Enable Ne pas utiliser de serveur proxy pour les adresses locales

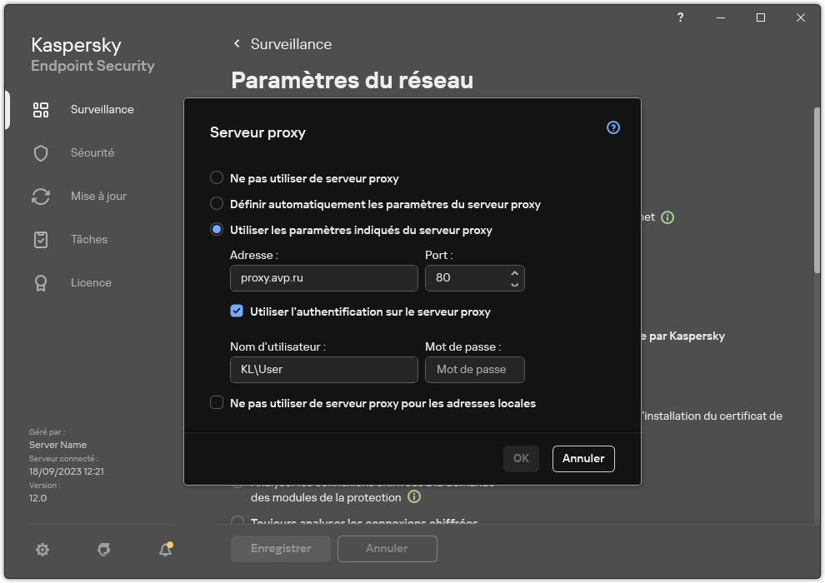coord(215,403)
